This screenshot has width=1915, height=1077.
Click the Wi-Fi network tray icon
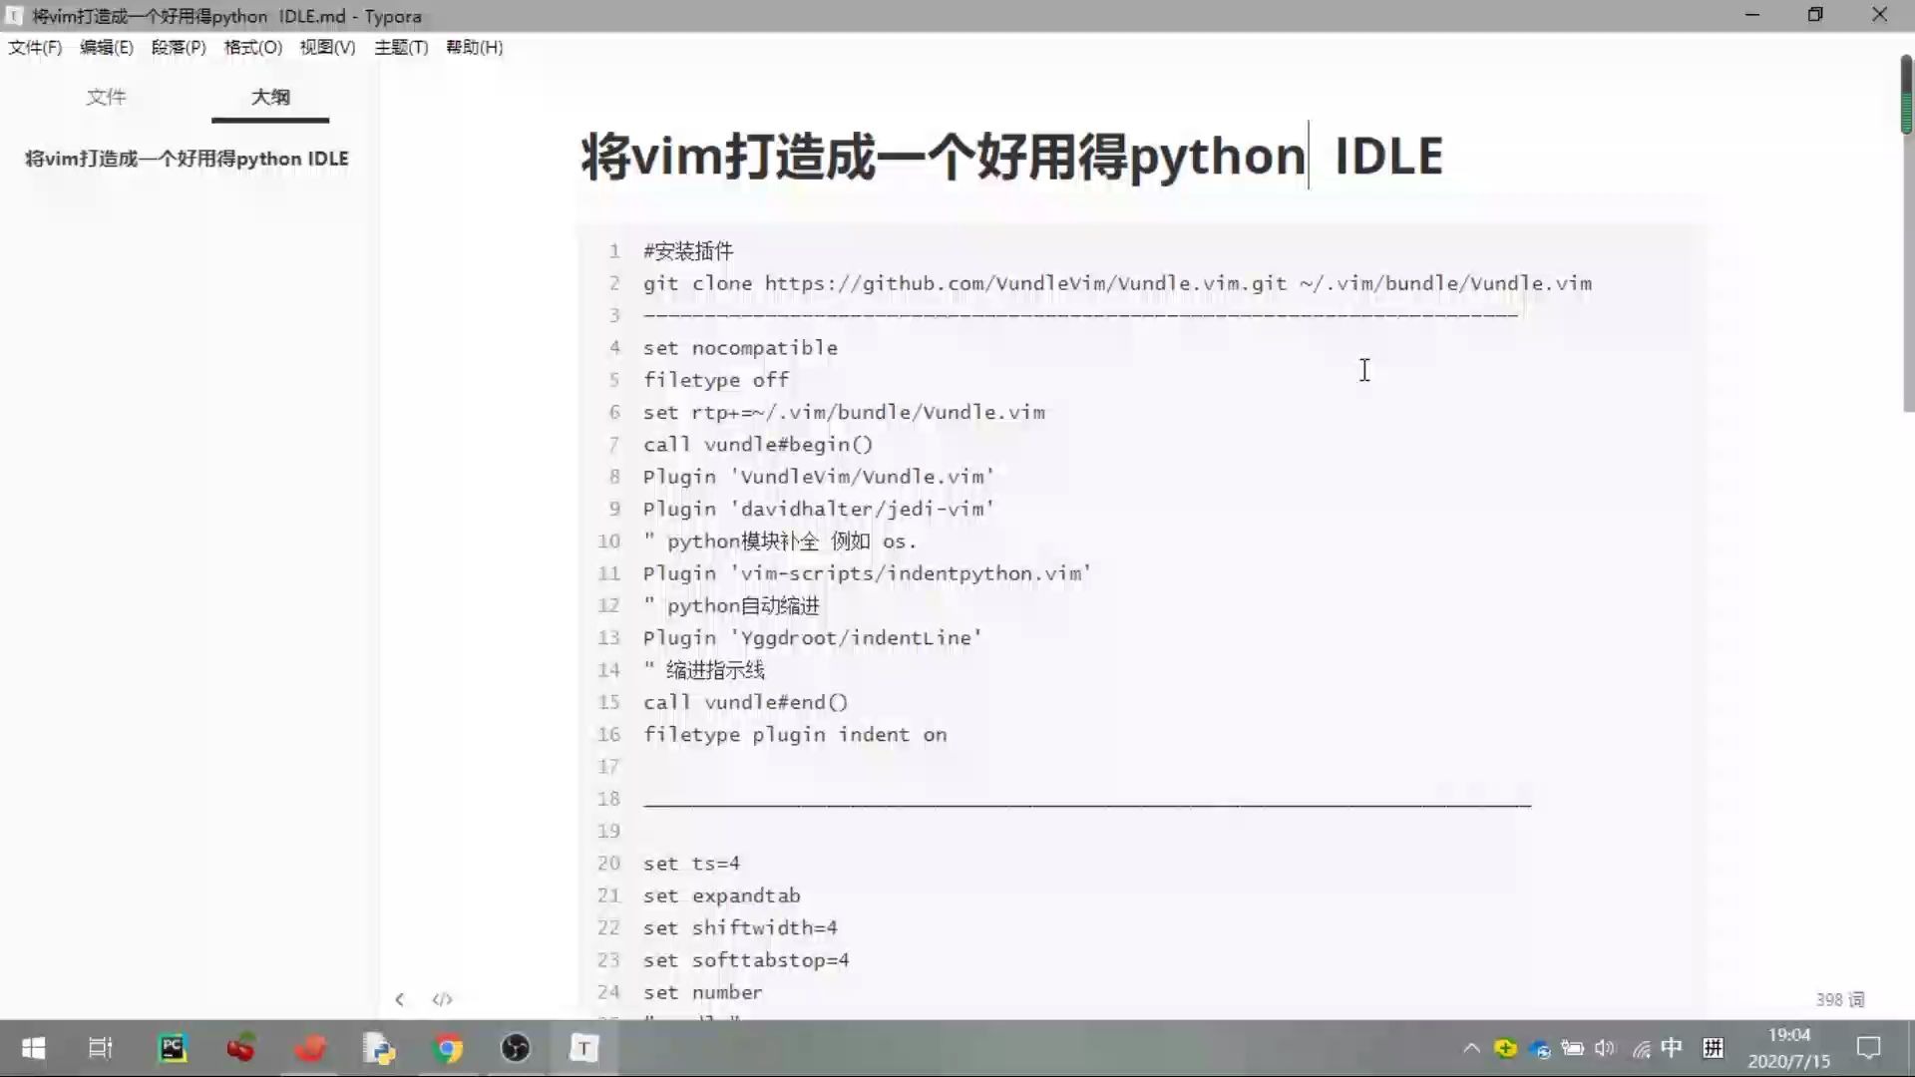1641,1048
